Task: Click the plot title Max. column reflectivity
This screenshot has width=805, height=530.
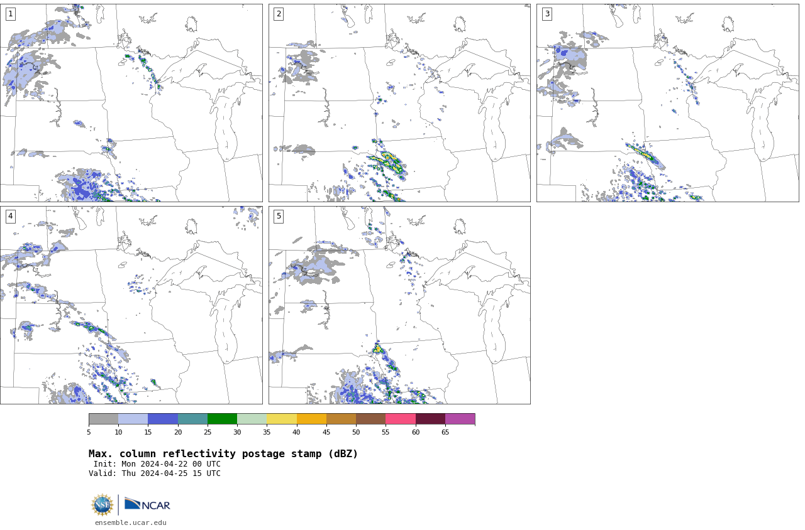Action: [223, 454]
